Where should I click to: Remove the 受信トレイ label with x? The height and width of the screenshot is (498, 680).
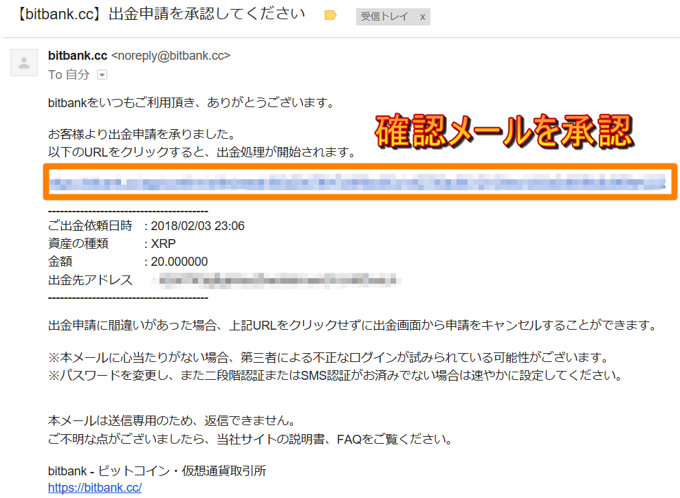(x=422, y=17)
